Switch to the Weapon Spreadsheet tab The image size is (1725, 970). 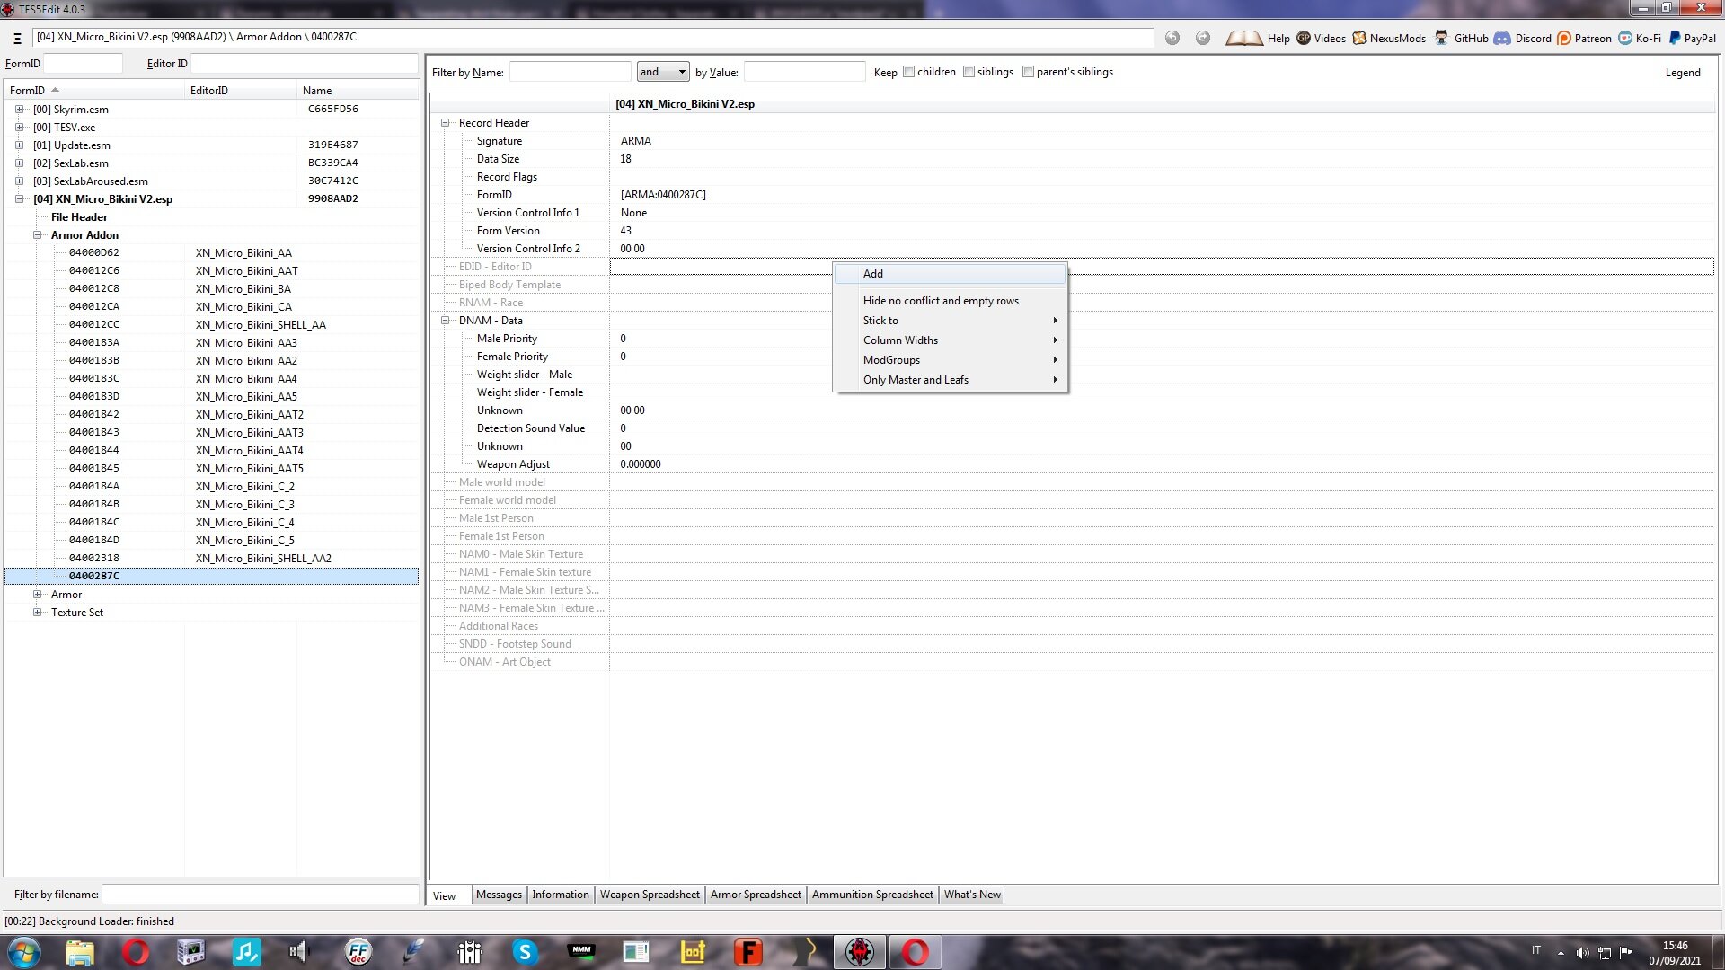click(x=650, y=895)
